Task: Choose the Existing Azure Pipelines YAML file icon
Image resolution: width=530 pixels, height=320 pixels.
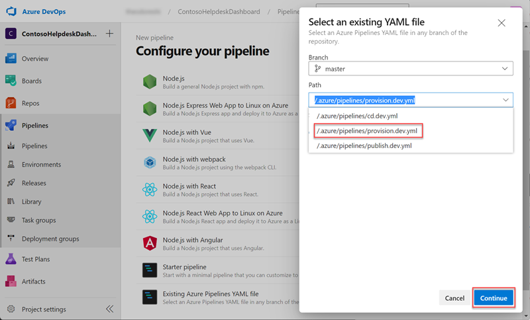Action: click(150, 297)
